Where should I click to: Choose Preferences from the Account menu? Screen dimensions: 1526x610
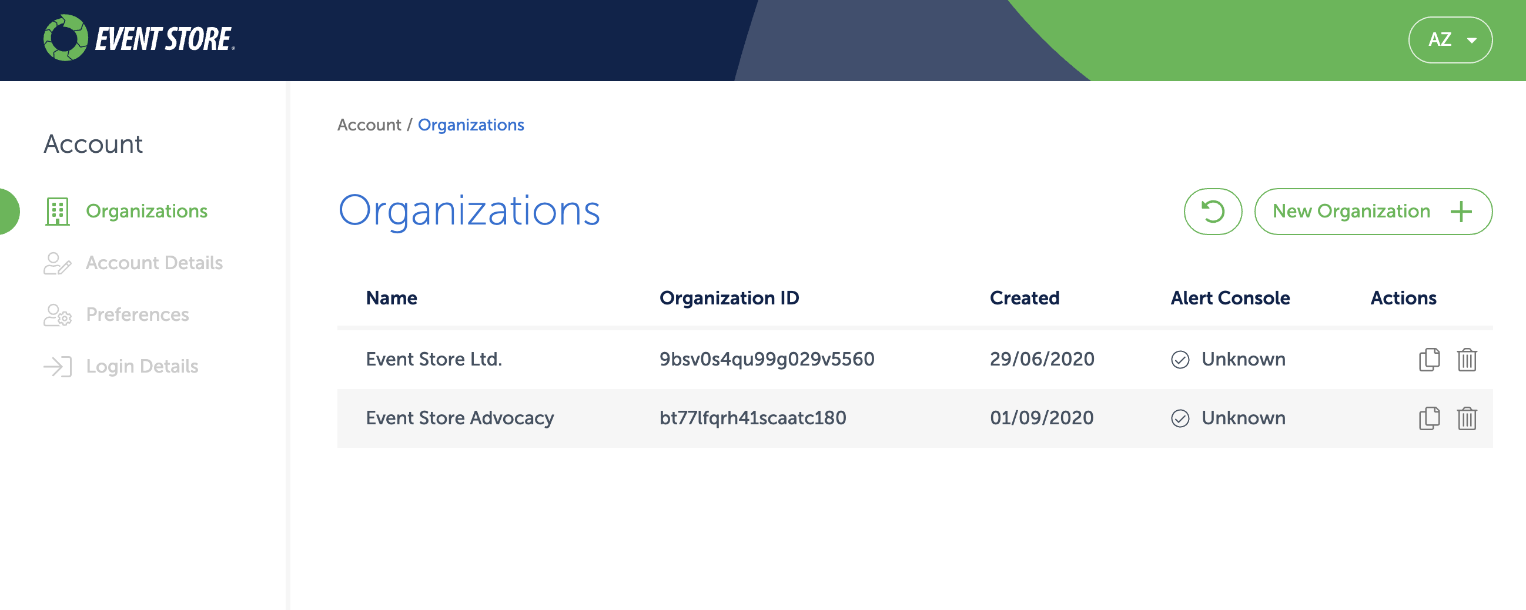tap(138, 314)
